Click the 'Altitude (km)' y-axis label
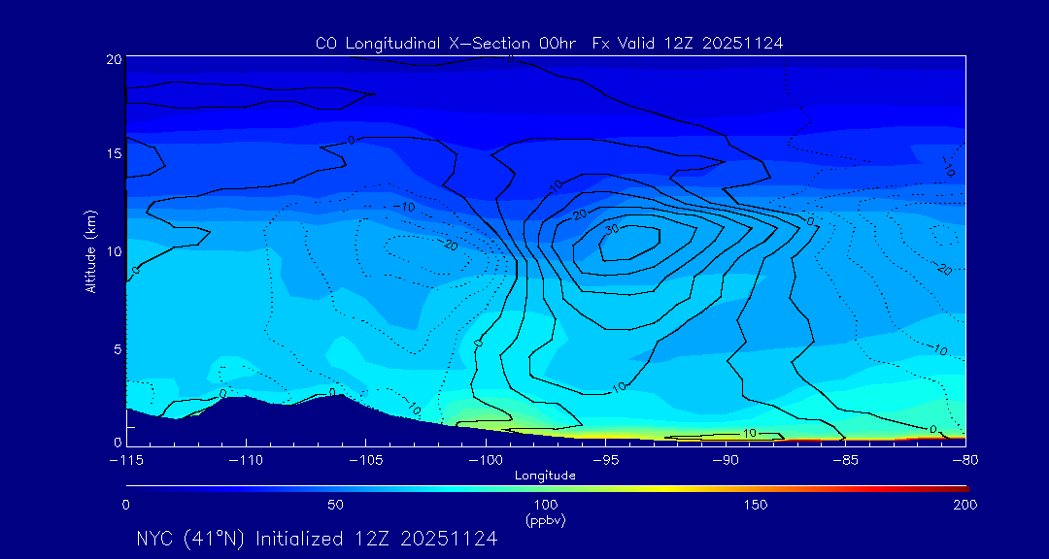This screenshot has height=559, width=1049. tap(90, 250)
